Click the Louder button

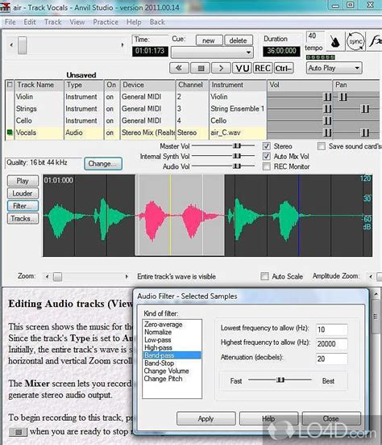[x=23, y=194]
